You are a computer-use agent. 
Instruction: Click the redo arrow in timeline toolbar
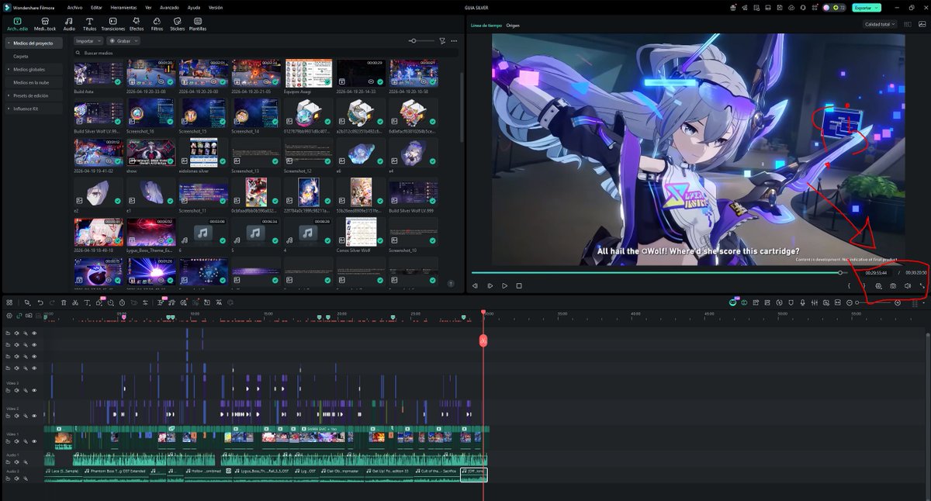pyautogui.click(x=51, y=302)
